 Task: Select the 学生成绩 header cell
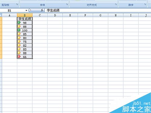click(x=25, y=19)
